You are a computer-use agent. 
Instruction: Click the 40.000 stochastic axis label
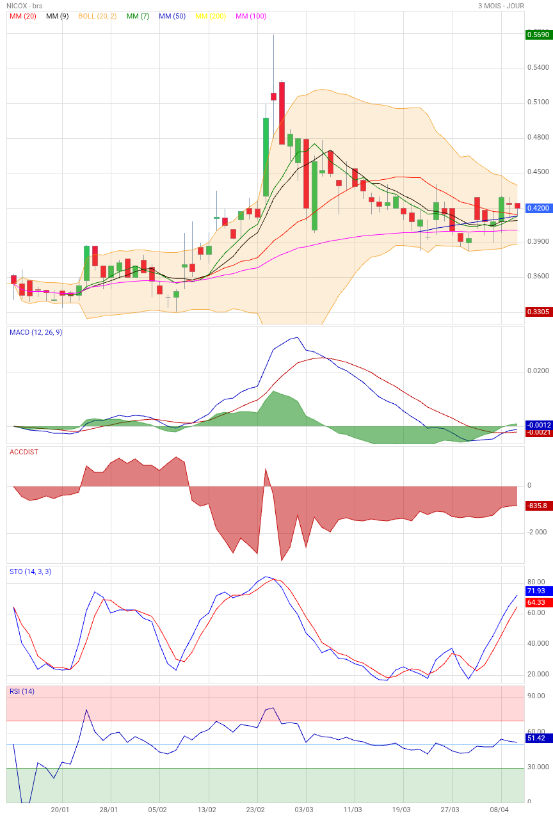coord(538,643)
